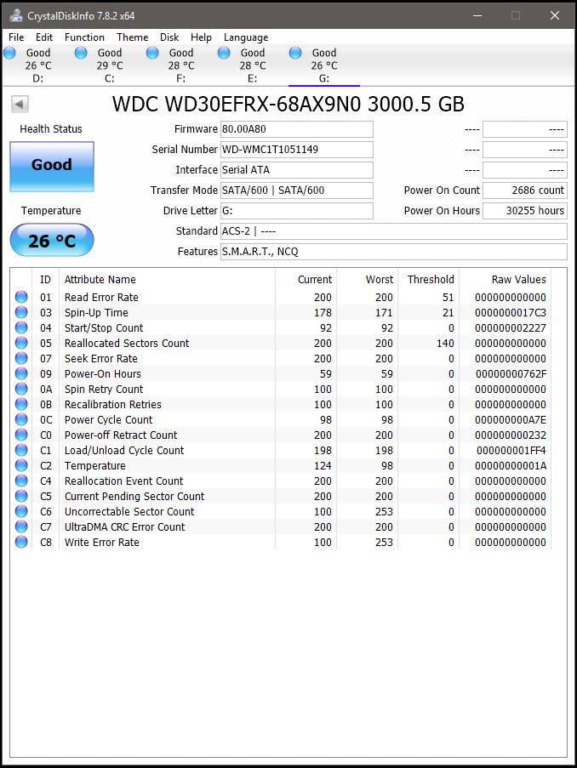This screenshot has height=768, width=577.
Task: Click the Features field S.M.A.R.T., NCQ
Action: click(394, 251)
